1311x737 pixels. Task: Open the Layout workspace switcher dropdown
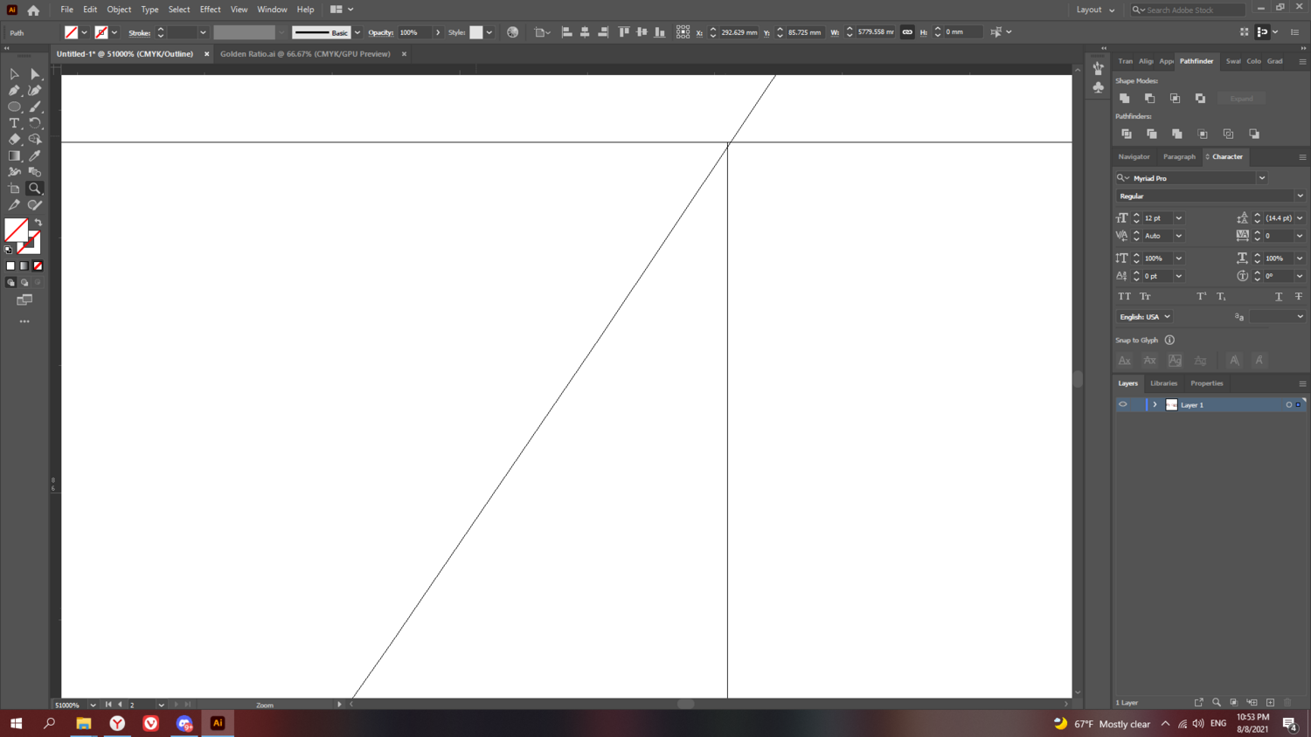[x=1095, y=10]
